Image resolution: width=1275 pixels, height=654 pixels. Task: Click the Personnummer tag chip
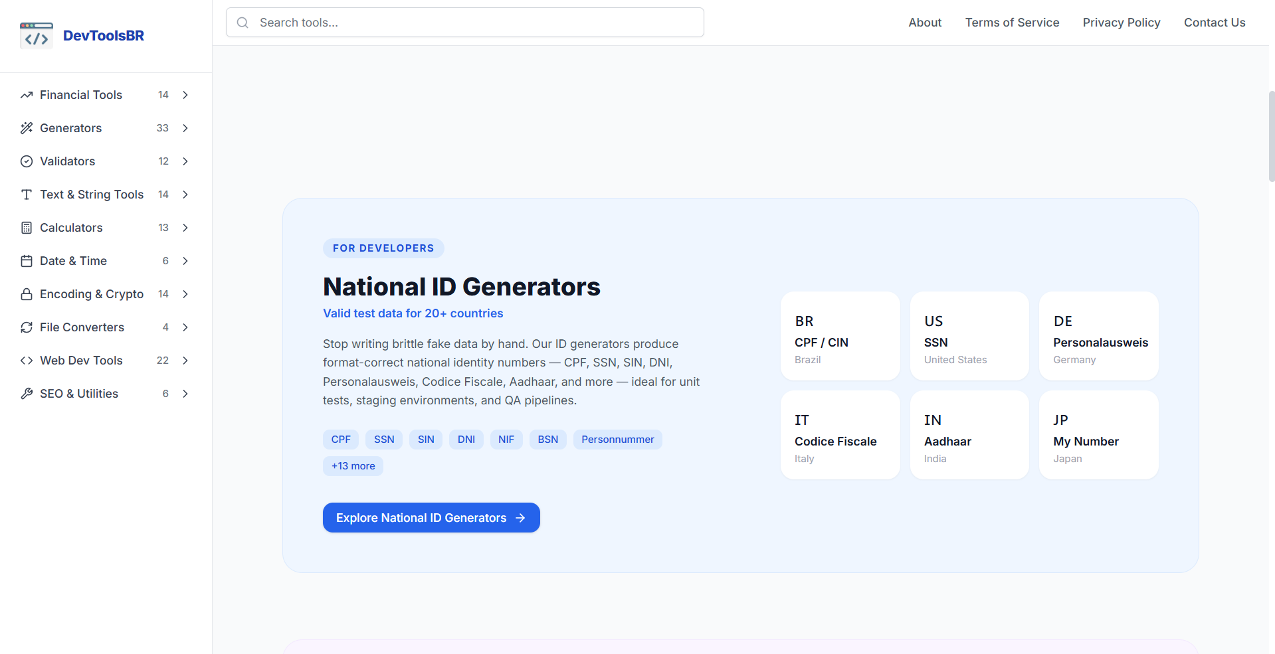click(618, 440)
